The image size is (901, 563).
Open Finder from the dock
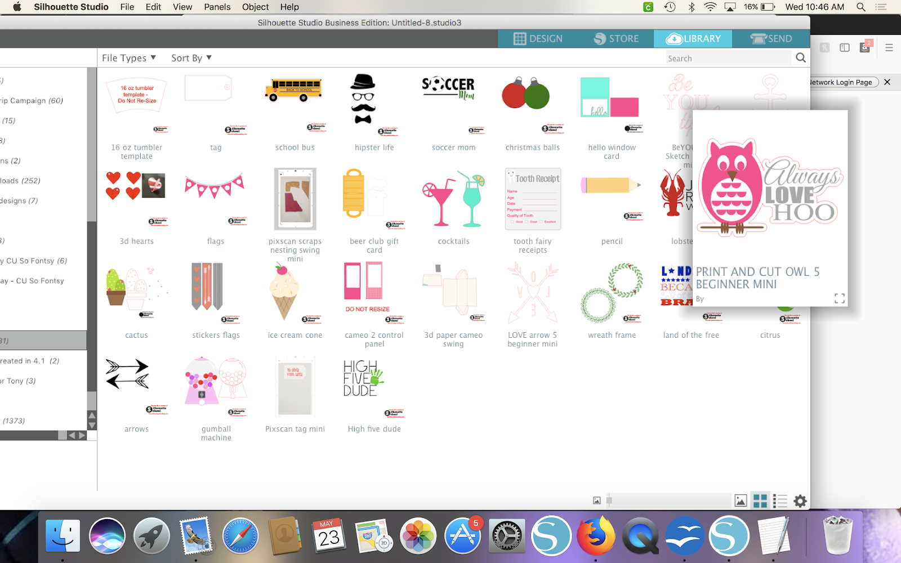(63, 535)
